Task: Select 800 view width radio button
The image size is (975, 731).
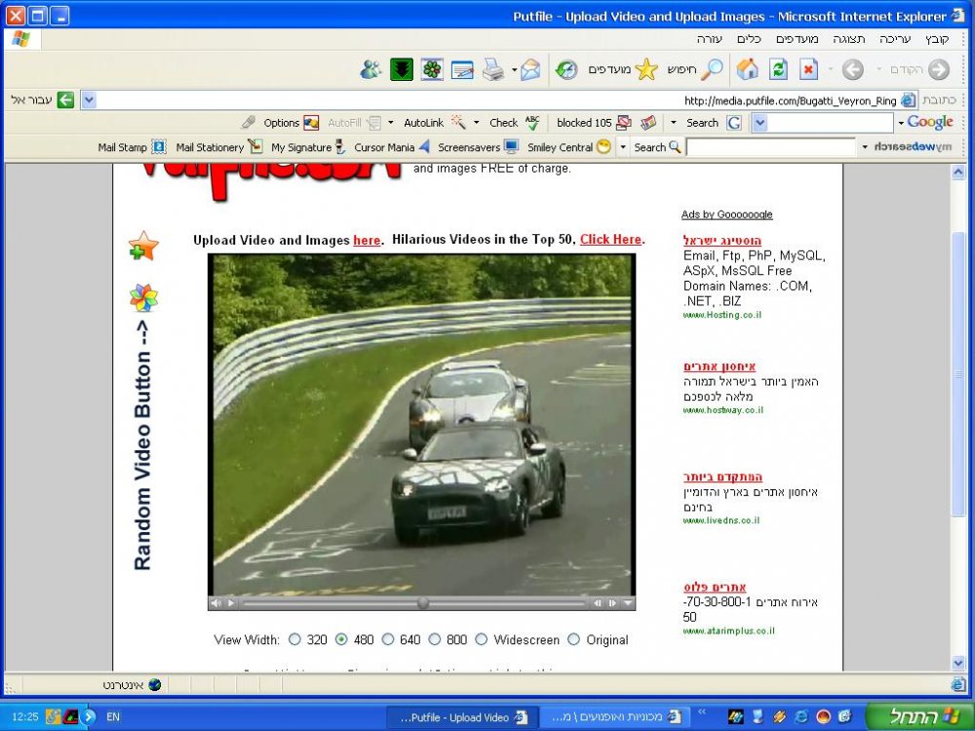Action: pyautogui.click(x=435, y=639)
